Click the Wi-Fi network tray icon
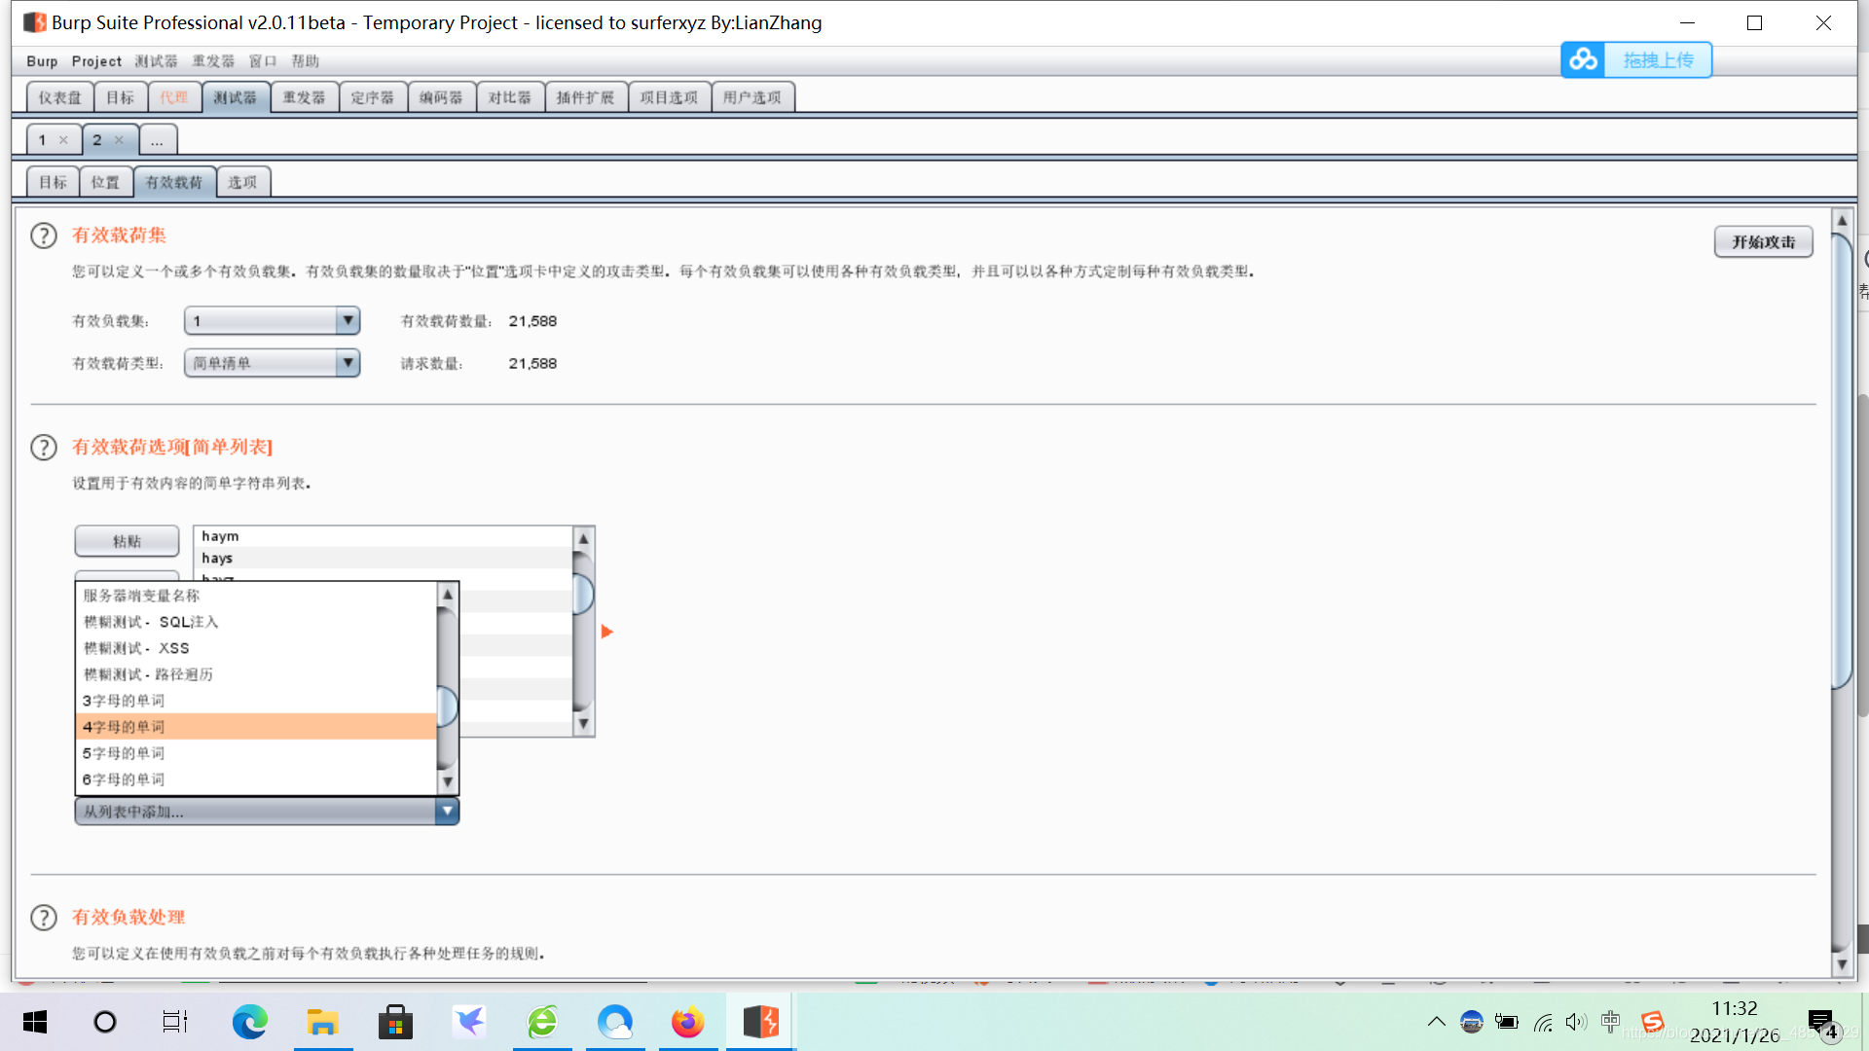The height and width of the screenshot is (1051, 1869). click(x=1543, y=1022)
